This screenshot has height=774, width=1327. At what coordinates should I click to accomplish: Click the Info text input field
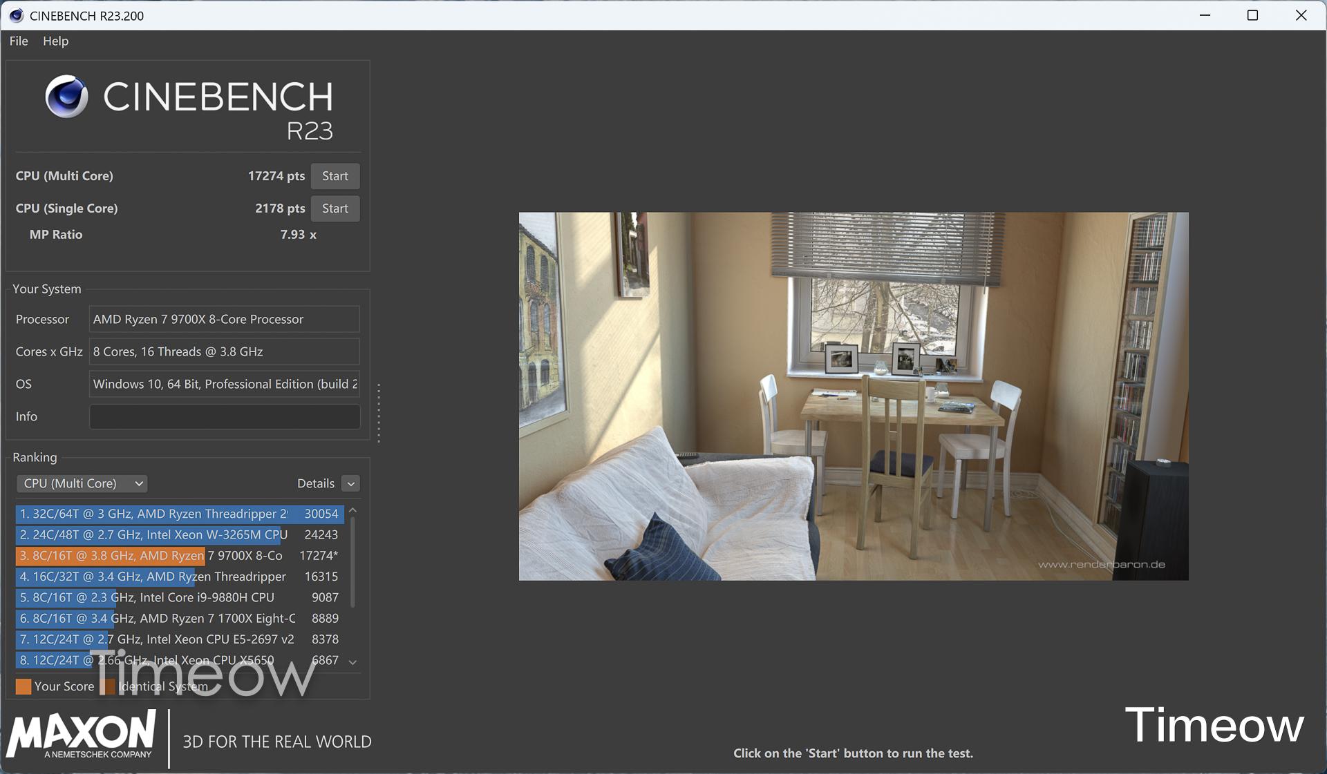224,416
